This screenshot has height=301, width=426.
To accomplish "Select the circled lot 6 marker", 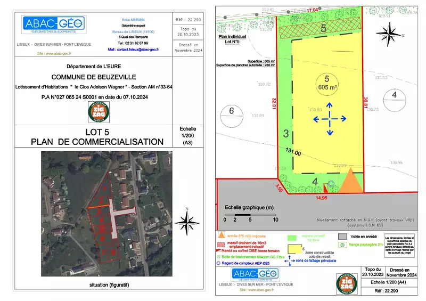I will pyautogui.click(x=231, y=111).
